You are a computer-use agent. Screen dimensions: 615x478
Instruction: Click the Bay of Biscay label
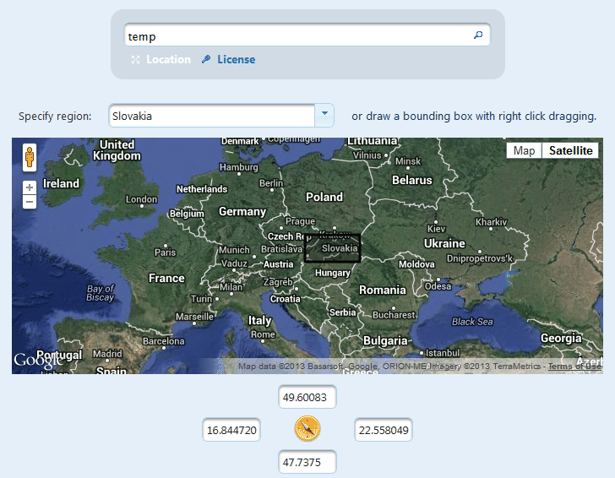[x=101, y=293]
